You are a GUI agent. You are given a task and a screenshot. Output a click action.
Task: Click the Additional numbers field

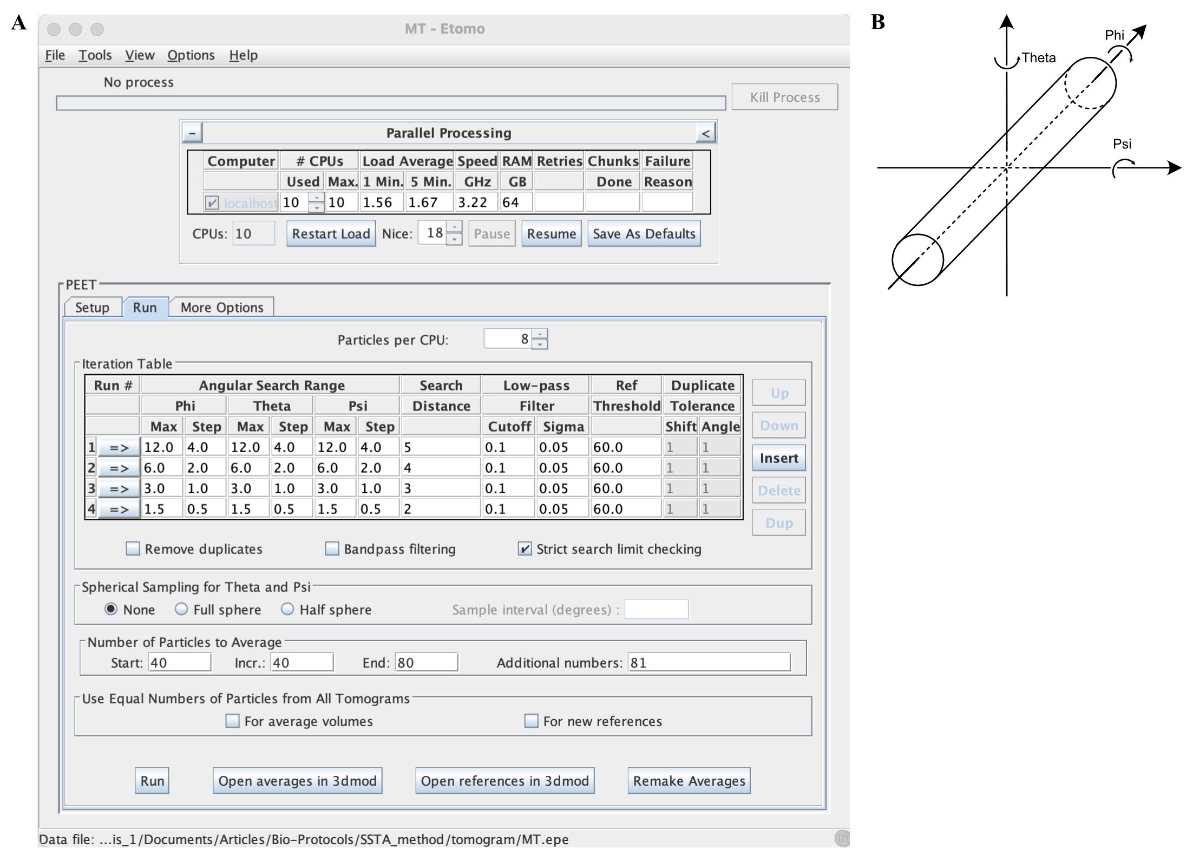(x=709, y=662)
